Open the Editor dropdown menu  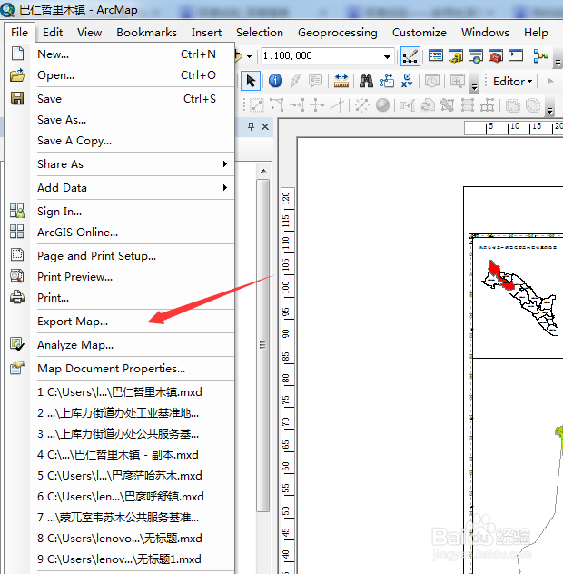[x=512, y=81]
